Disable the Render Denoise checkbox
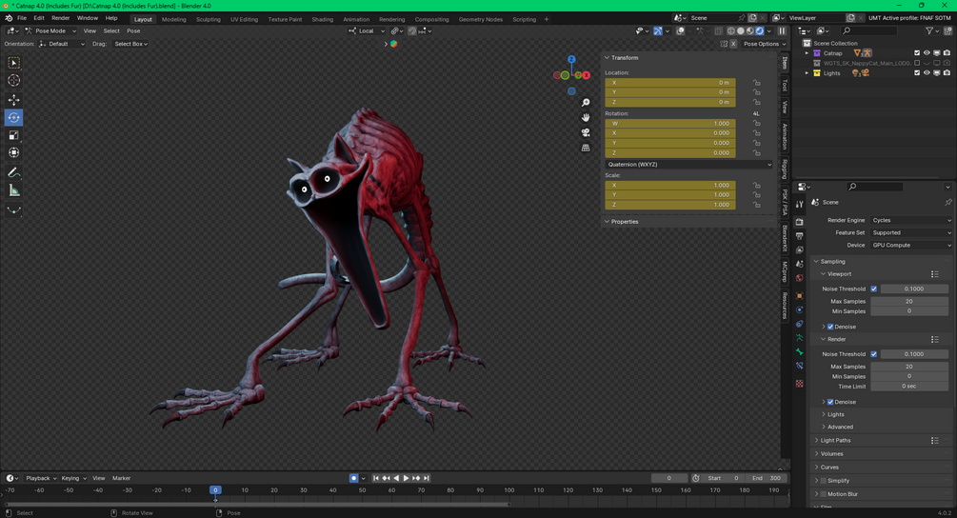Viewport: 957px width, 518px height. 830,402
